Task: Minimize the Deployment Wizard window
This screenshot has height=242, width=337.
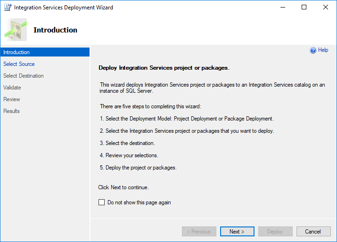Action: [x=283, y=8]
